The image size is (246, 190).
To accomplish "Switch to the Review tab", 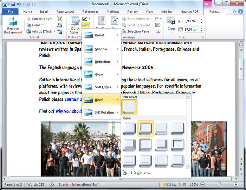I will tap(132, 12).
